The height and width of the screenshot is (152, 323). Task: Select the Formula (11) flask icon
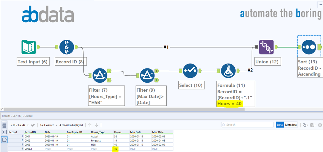228,71
